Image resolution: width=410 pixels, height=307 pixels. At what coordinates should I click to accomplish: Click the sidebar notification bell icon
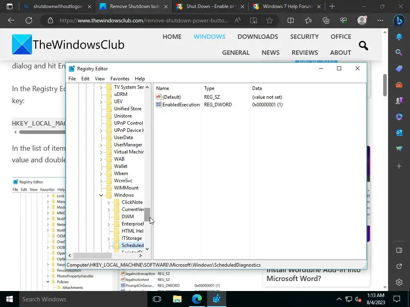399,37
